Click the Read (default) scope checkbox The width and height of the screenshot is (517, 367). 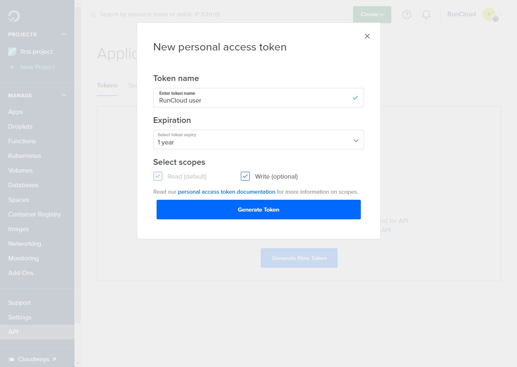[158, 176]
